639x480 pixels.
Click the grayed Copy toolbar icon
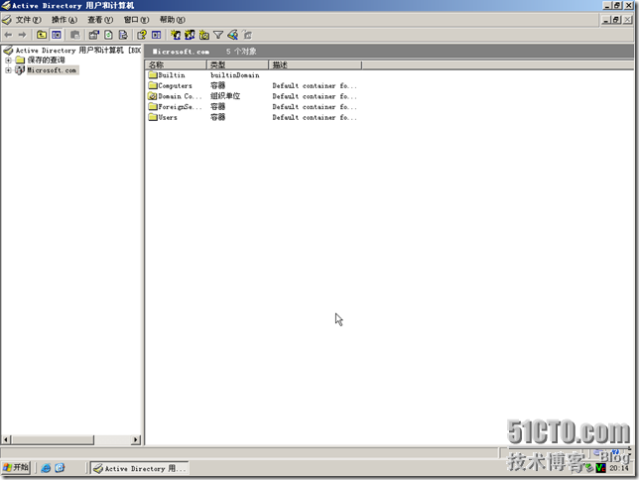pyautogui.click(x=75, y=35)
